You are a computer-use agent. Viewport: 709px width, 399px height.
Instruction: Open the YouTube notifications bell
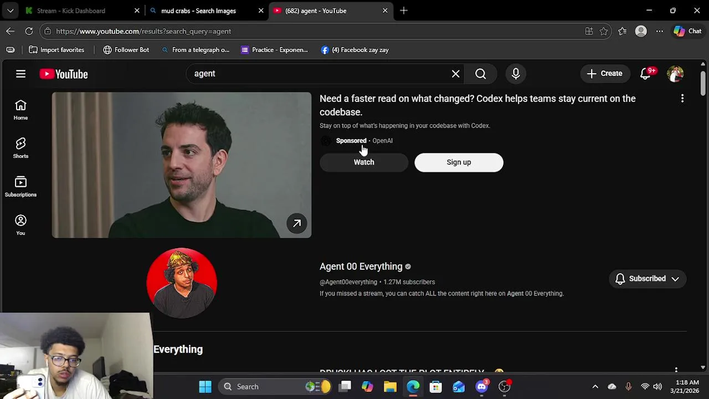(646, 74)
